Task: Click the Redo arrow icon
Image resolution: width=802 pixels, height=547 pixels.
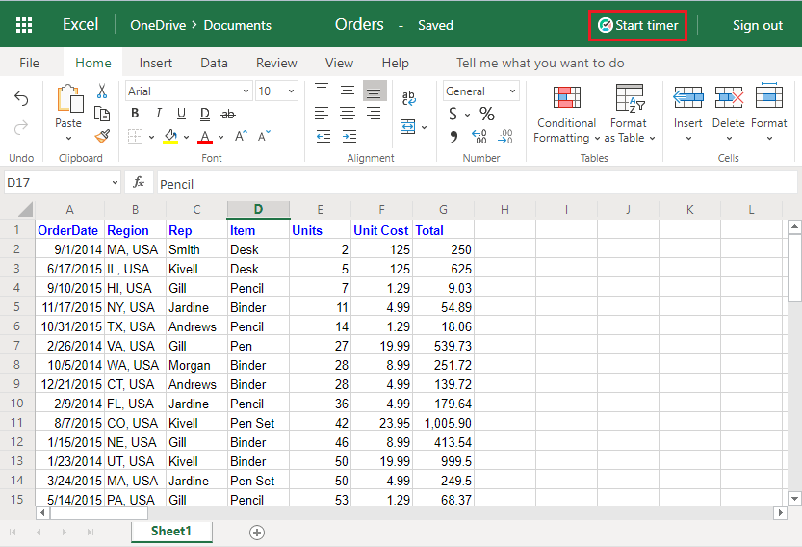Action: point(21,127)
